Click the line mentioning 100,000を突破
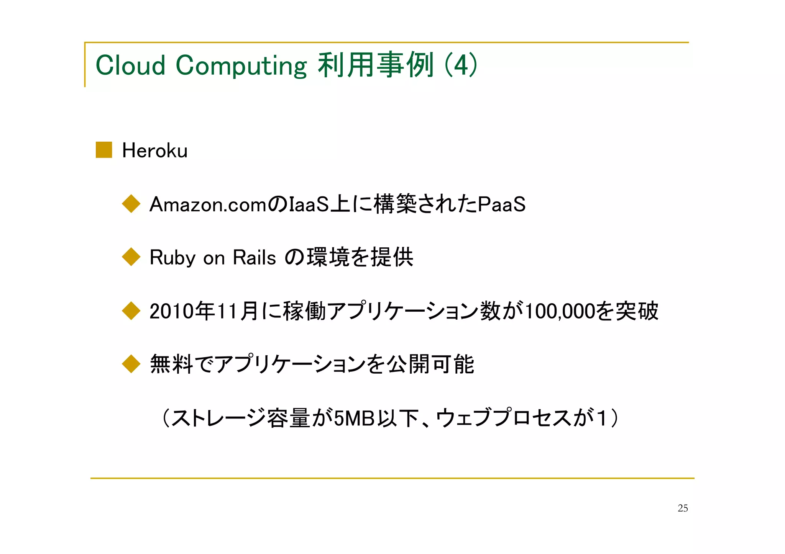This screenshot has width=785, height=554. (x=404, y=311)
